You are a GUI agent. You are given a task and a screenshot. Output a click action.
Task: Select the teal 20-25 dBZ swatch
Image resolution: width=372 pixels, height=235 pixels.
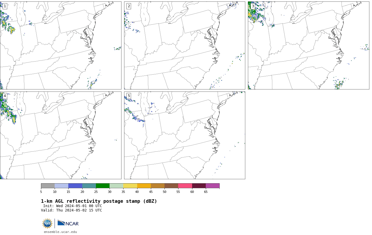(x=89, y=186)
